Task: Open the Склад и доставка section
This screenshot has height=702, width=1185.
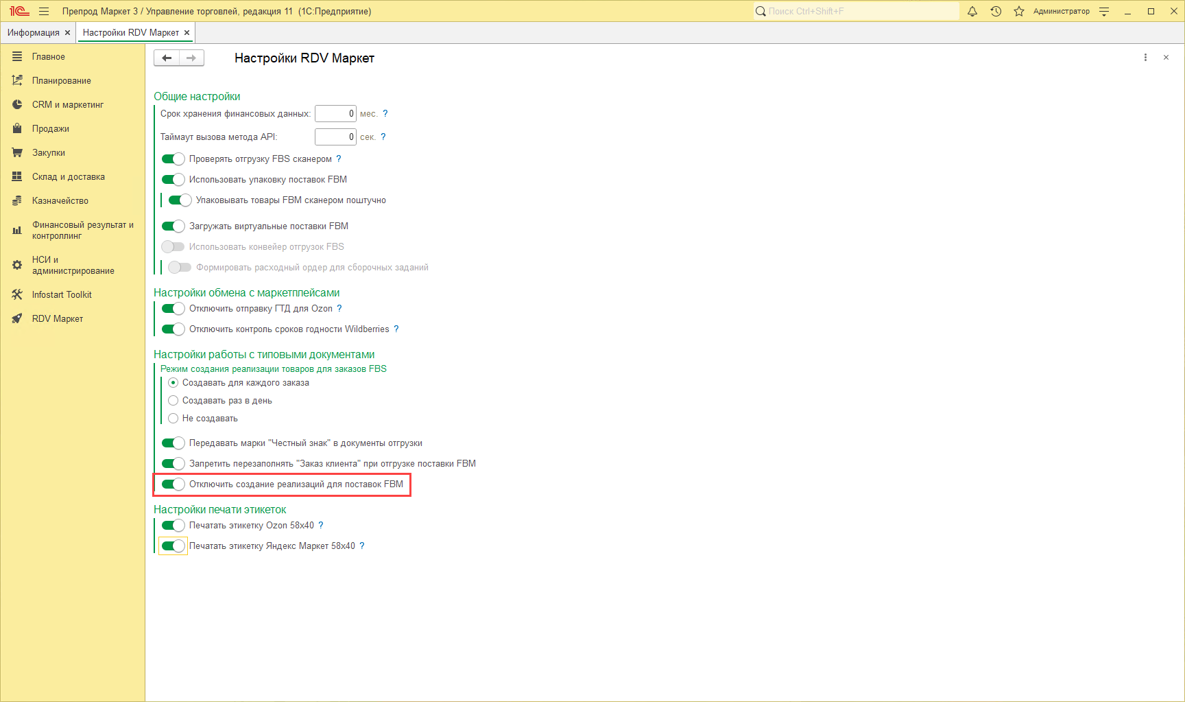Action: [73, 176]
